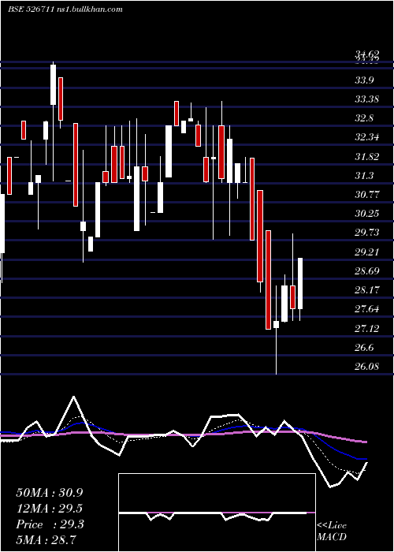Click the 33.38 price axis label
This screenshot has height=552, width=394.
[x=367, y=99]
